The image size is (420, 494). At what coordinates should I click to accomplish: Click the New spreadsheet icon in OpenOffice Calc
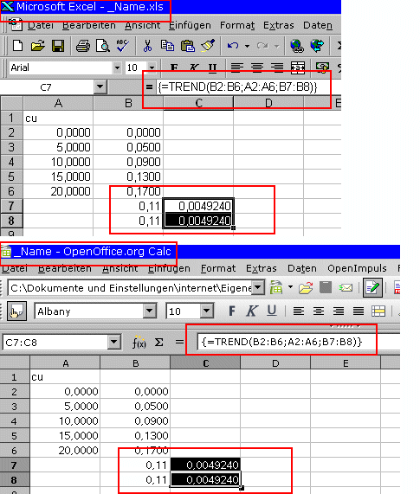point(276,287)
